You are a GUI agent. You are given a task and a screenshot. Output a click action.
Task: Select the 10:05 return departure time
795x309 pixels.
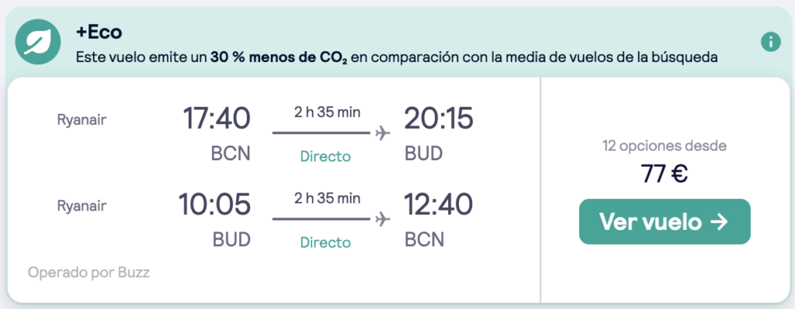[214, 204]
